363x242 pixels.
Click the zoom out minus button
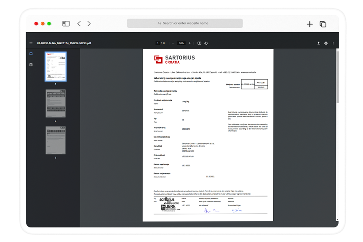tap(173, 43)
